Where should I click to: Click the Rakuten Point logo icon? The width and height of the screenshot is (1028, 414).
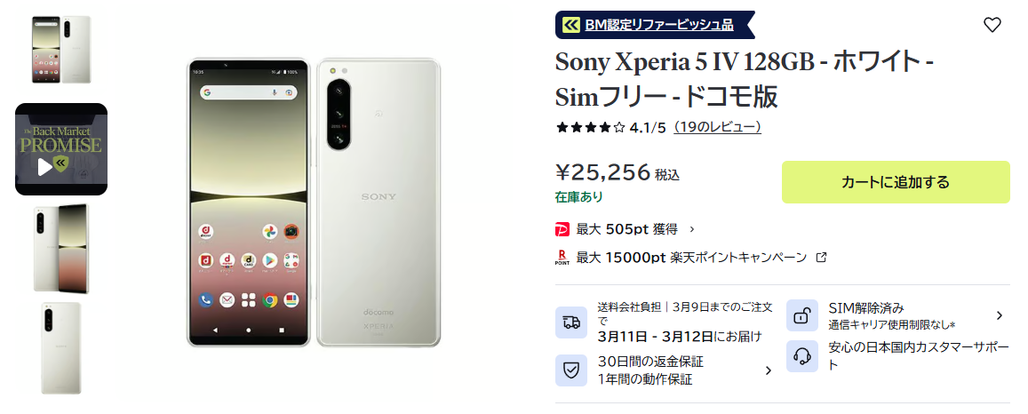(x=562, y=258)
